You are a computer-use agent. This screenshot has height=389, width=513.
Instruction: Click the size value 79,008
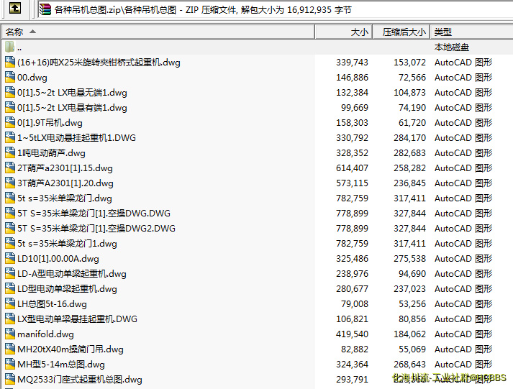355,304
